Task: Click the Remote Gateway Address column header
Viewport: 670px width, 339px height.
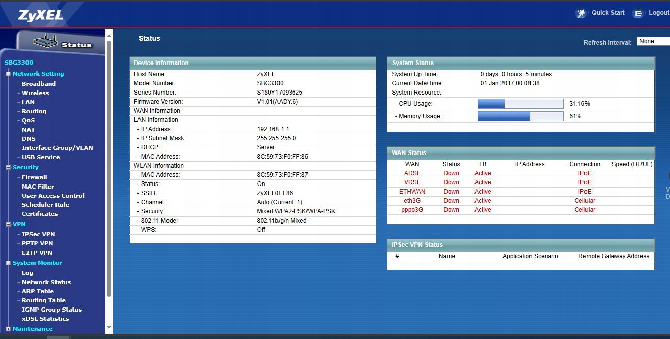Action: pos(613,256)
